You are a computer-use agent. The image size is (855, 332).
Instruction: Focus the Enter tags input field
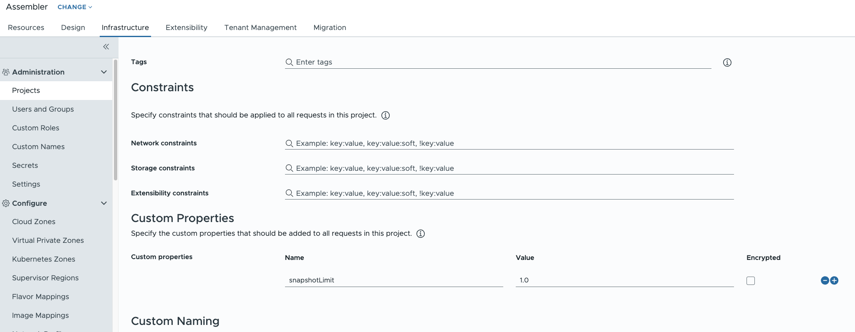coord(501,62)
